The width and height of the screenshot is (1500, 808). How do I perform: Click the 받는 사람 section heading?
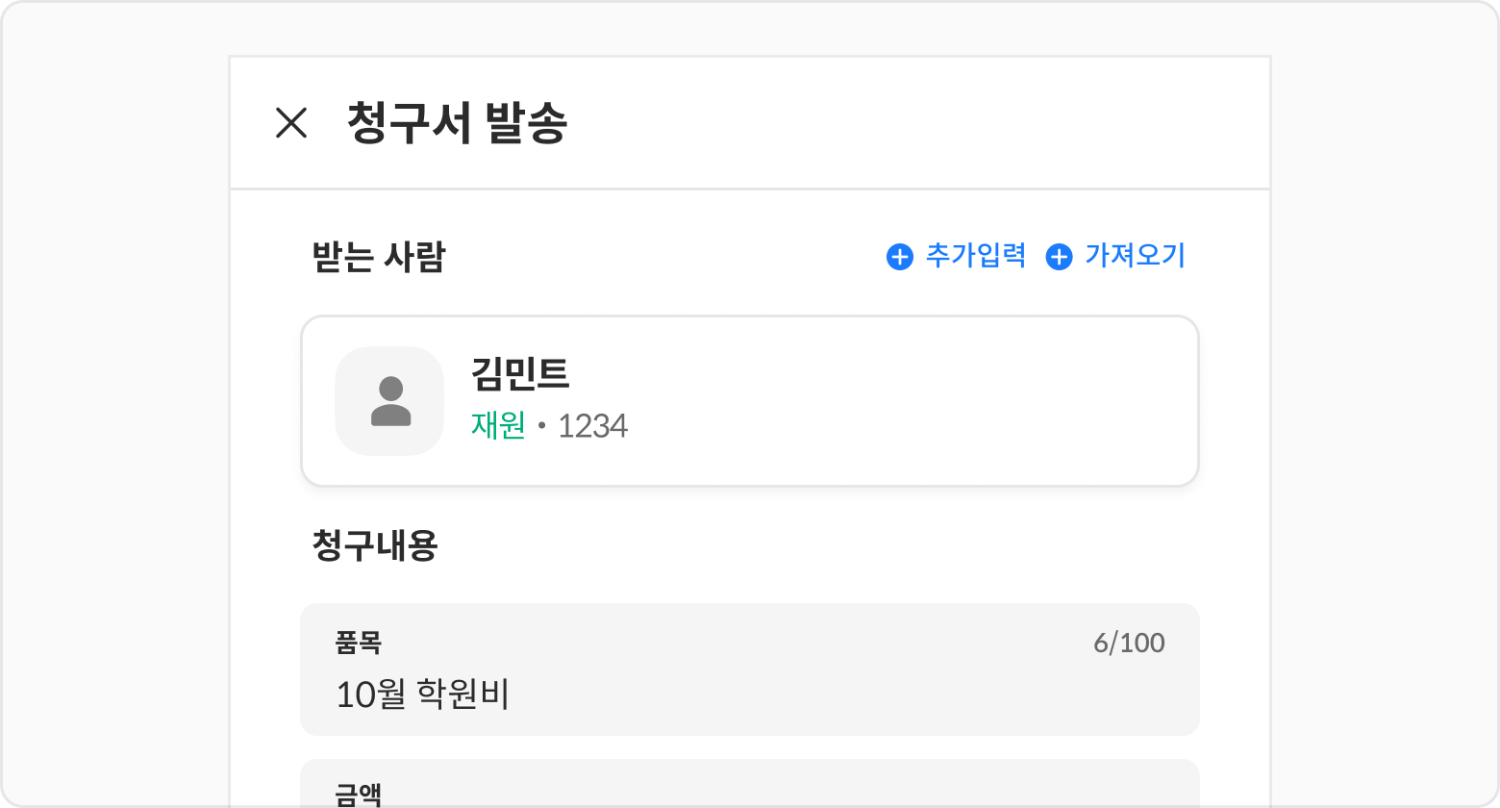[378, 257]
